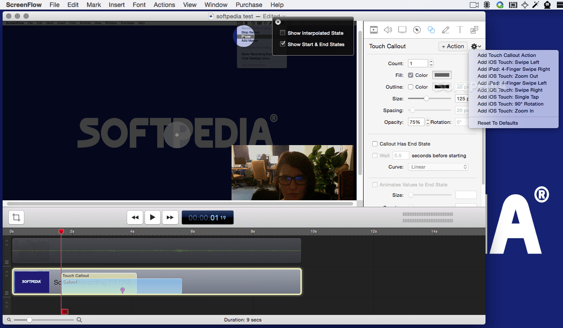The image size is (563, 328).
Task: Open the Purchase menu
Action: pos(249,5)
